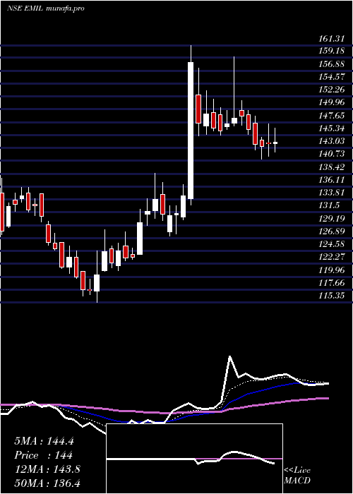Click the 129.19 price axis label
The height and width of the screenshot is (494, 353).
(x=332, y=219)
